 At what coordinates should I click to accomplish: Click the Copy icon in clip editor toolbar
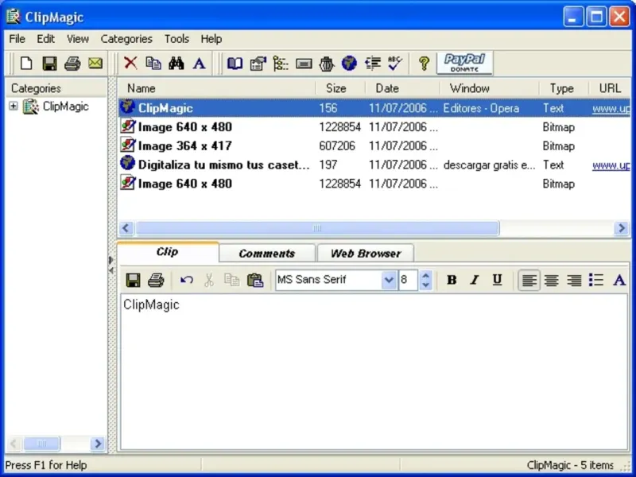point(231,280)
